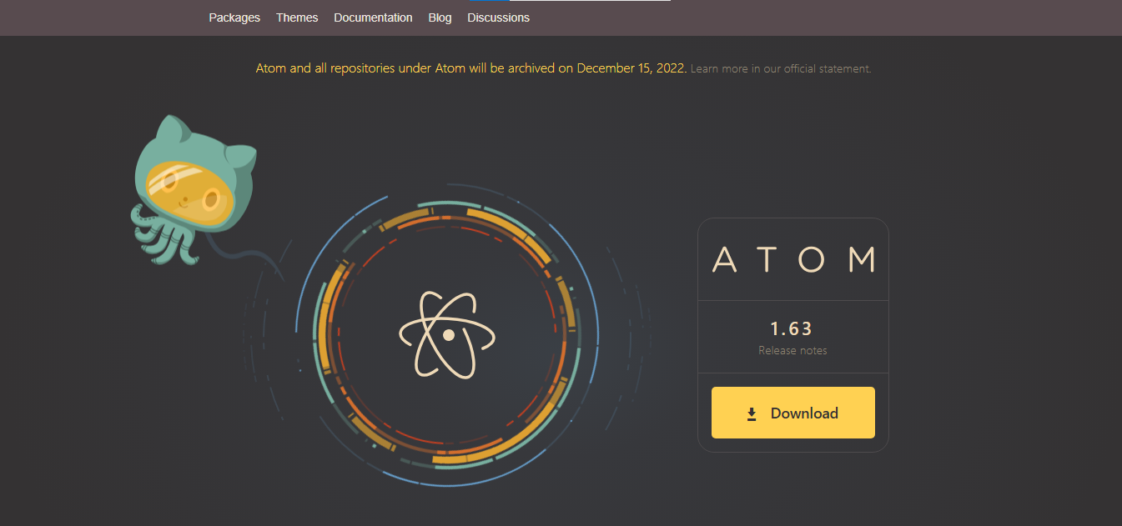Click the archive notice dated December 15, 2022
Screen dimensions: 1122x526
(471, 68)
